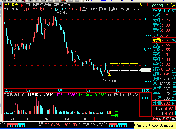The height and width of the screenshot is (129, 176).
Task: Click the 买⑤ 4.62 bid row
Action: pyautogui.click(x=161, y=64)
